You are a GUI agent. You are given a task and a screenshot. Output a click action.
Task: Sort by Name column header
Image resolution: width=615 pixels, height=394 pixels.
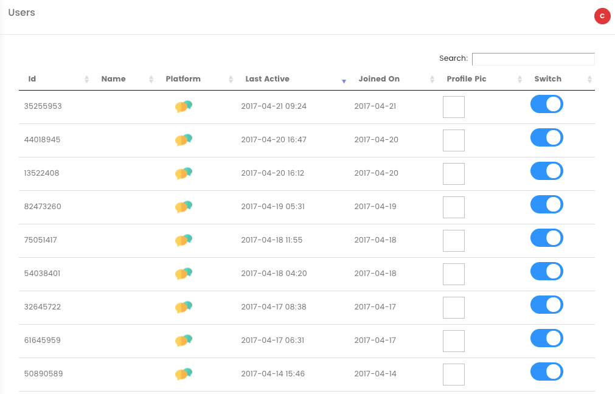click(114, 79)
